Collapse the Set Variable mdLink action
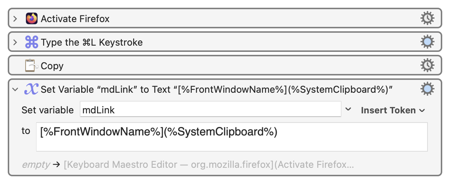 point(15,89)
